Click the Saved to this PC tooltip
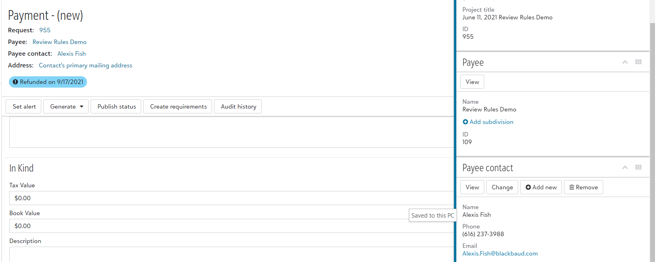Screen dimensions: 655x262 pos(432,216)
